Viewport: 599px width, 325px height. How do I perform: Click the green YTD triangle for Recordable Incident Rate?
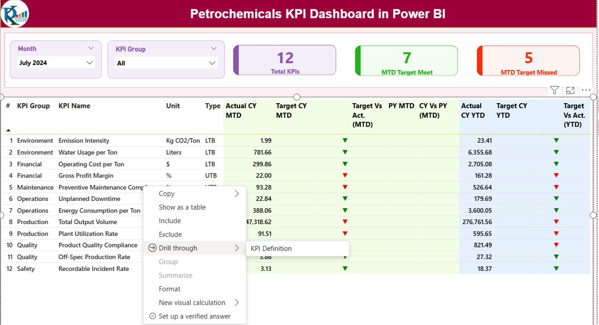[x=556, y=268]
